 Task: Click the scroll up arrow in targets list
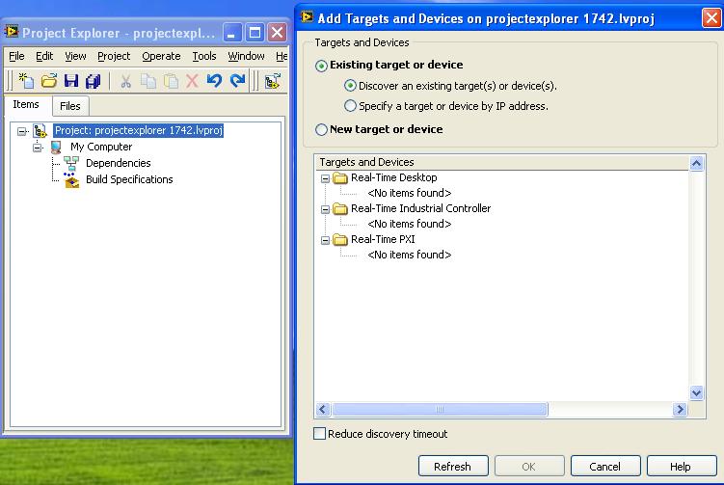pos(696,164)
